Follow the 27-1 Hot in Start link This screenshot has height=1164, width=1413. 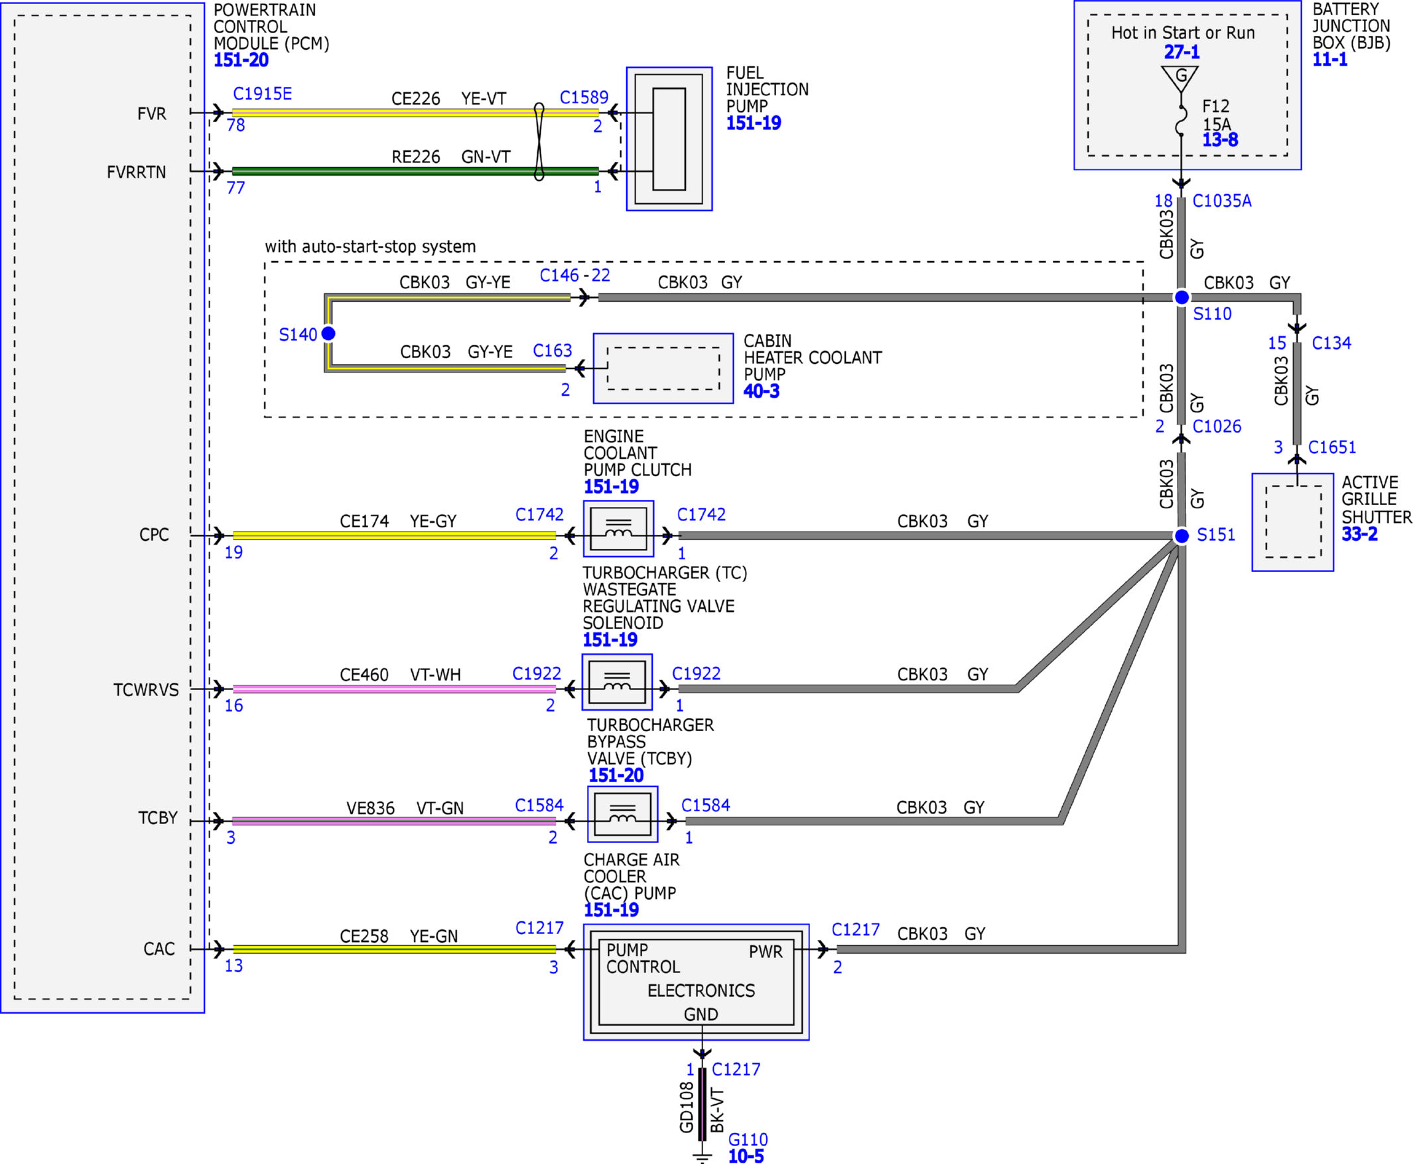point(1181,52)
